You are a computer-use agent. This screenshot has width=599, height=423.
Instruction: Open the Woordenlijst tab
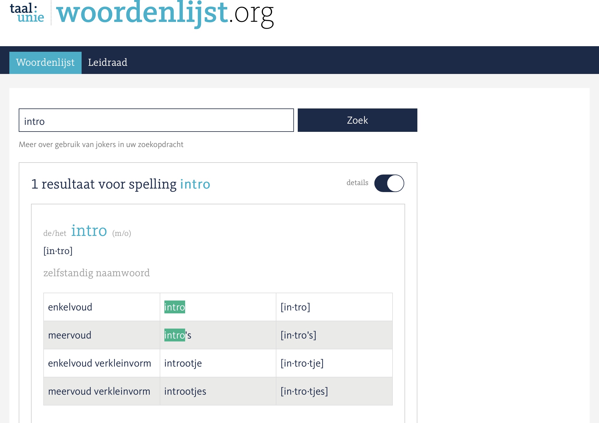point(45,63)
